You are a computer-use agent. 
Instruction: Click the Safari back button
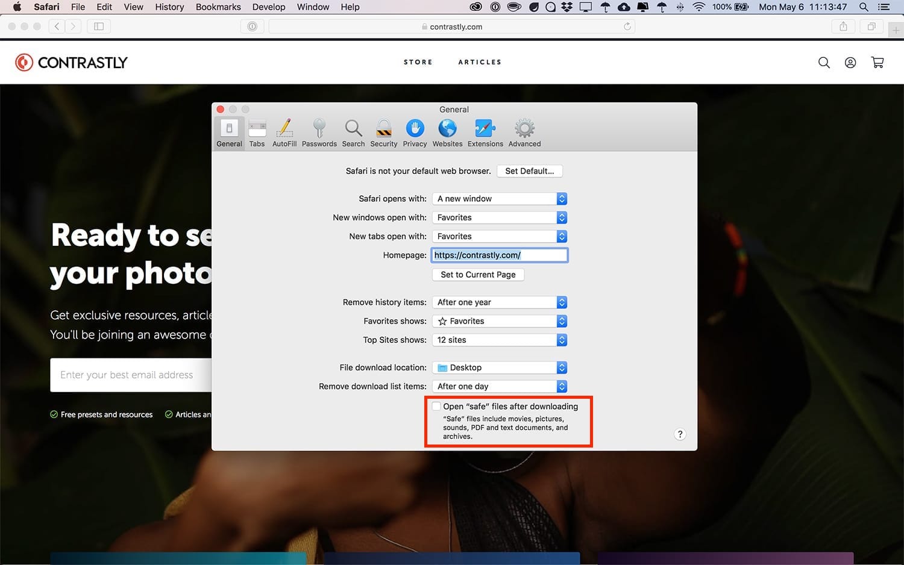point(57,27)
